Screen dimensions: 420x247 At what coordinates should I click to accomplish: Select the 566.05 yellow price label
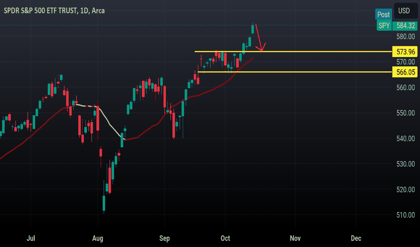pyautogui.click(x=405, y=72)
